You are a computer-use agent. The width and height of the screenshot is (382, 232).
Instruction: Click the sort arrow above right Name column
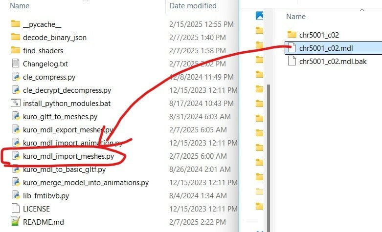point(362,10)
